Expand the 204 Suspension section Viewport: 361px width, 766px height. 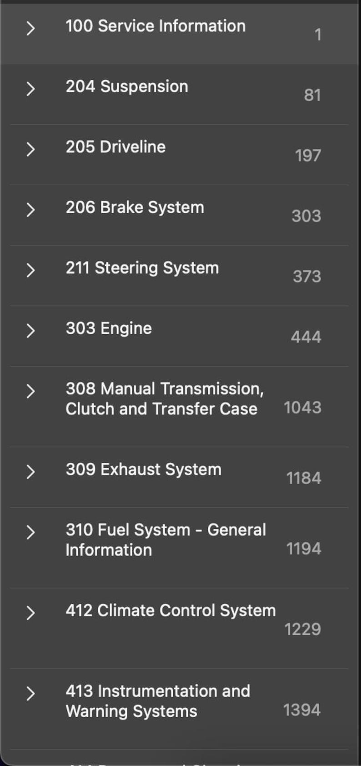[31, 89]
